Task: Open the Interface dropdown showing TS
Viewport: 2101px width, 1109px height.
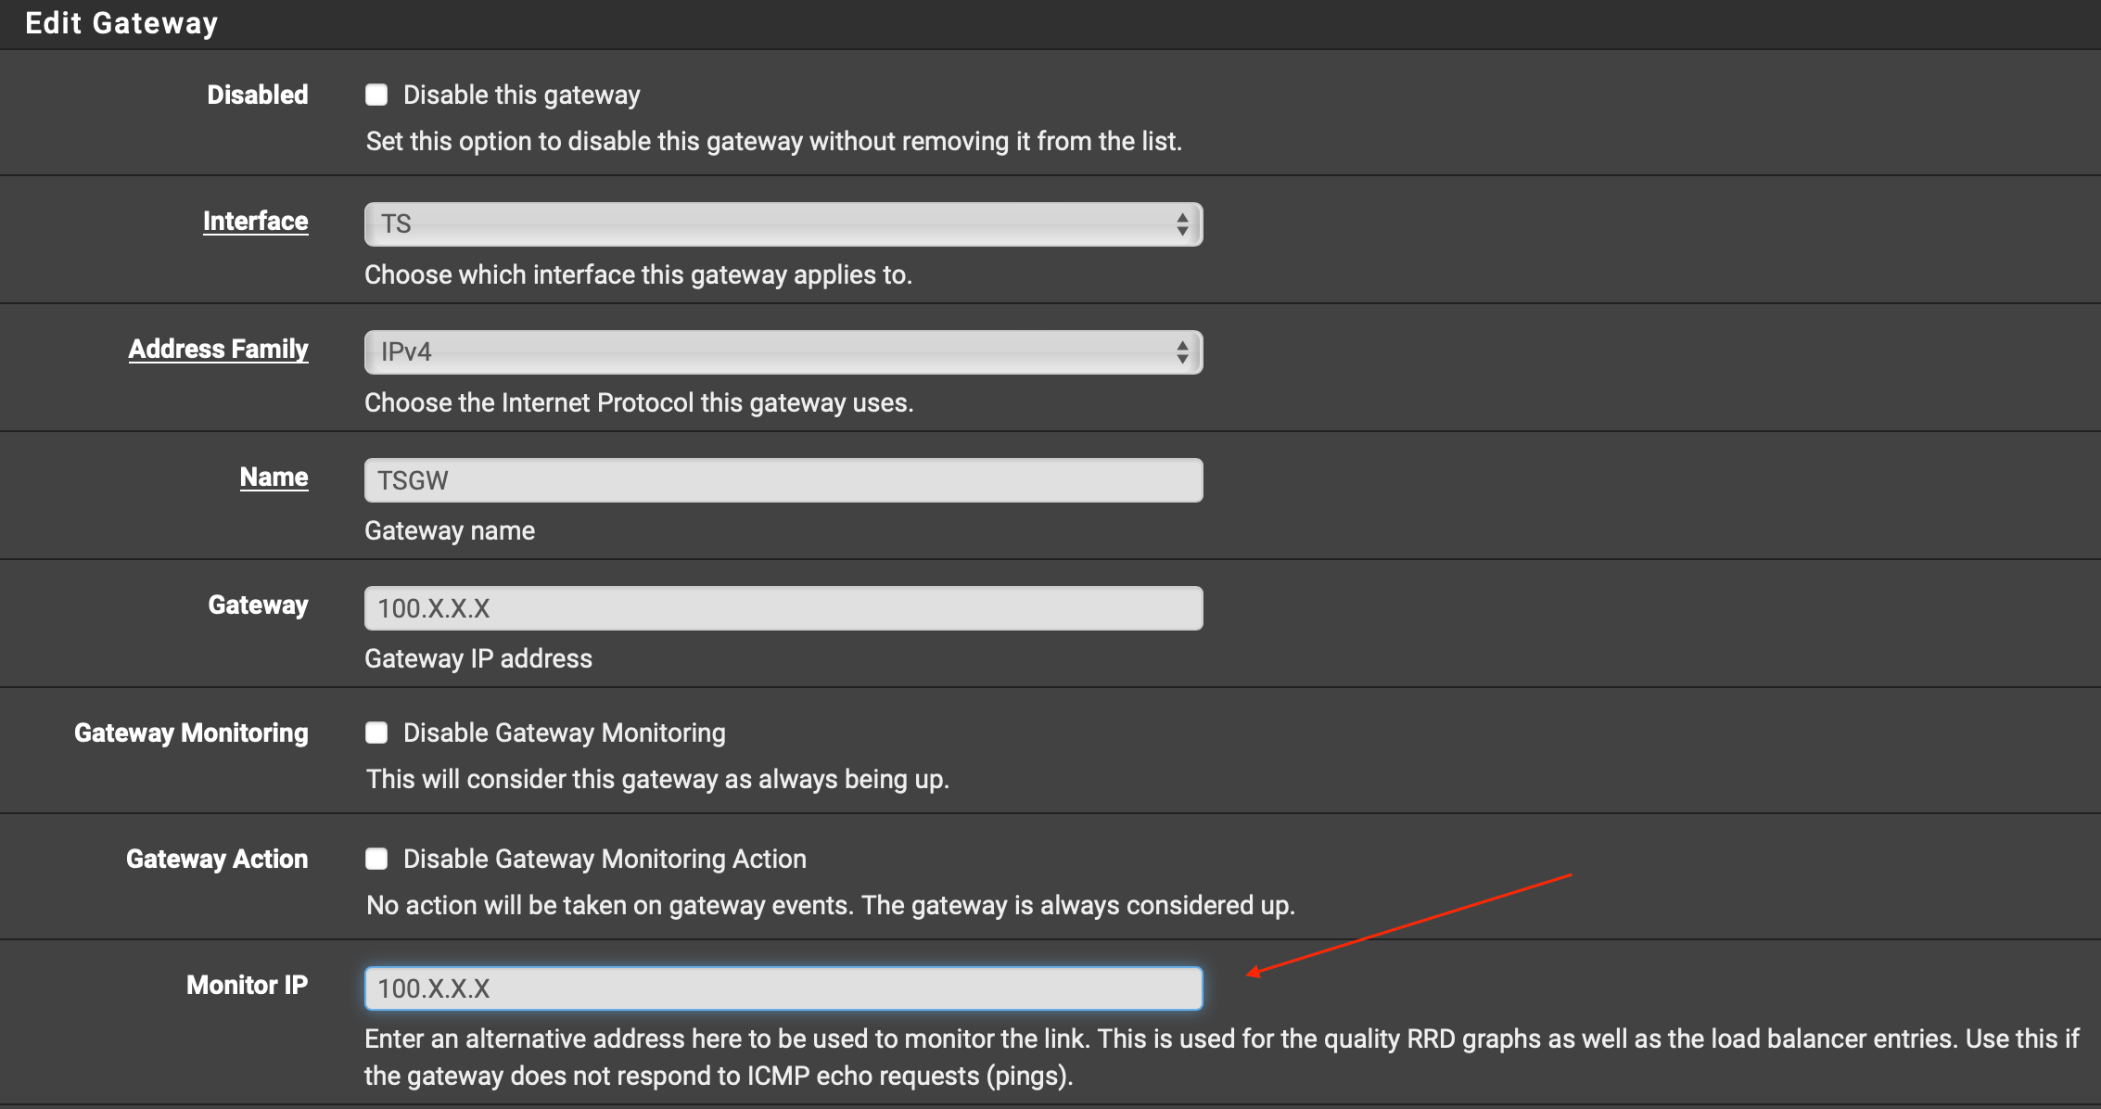Action: 770,223
